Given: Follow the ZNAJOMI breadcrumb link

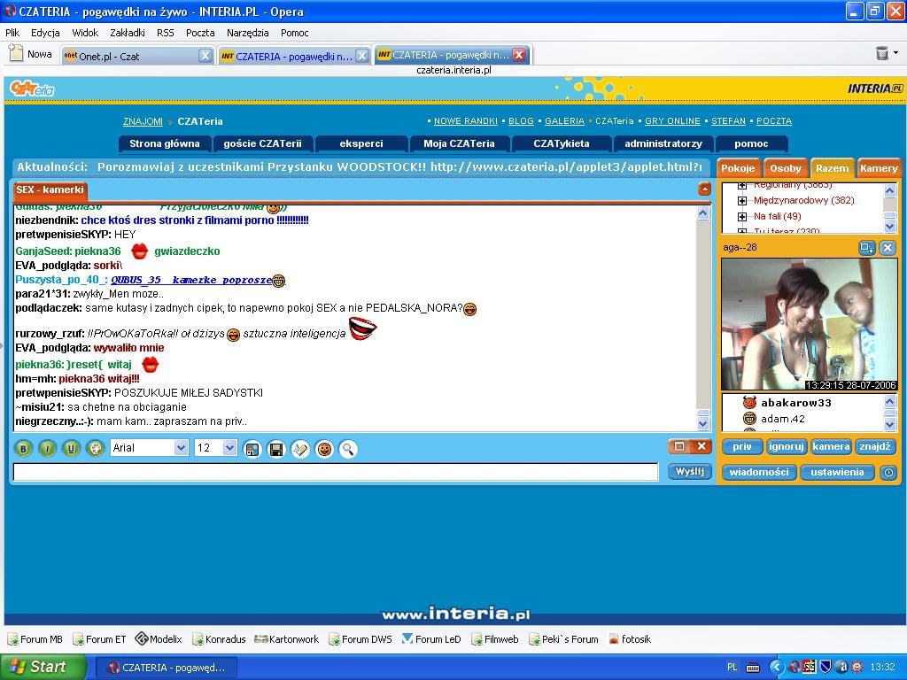Looking at the screenshot, I should tap(143, 121).
